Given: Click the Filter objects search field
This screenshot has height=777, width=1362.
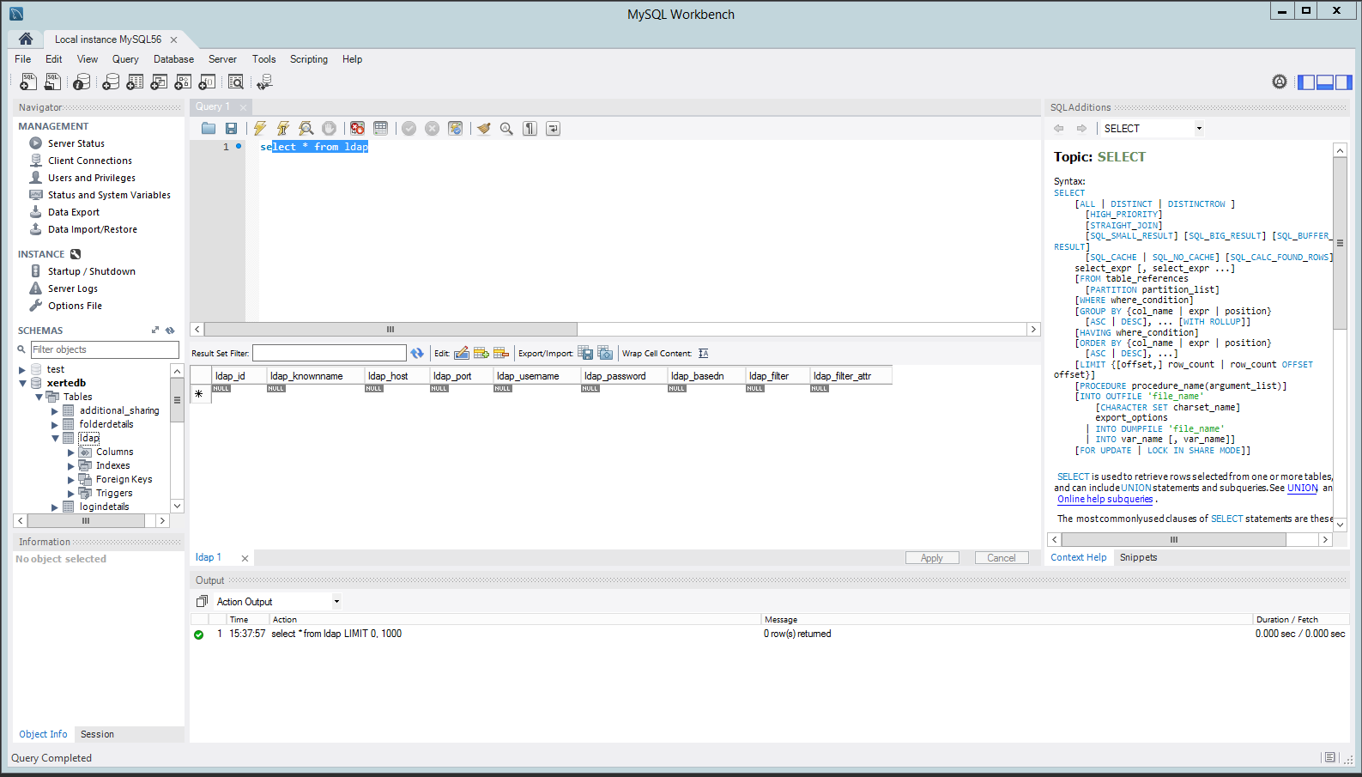Looking at the screenshot, I should [x=105, y=349].
